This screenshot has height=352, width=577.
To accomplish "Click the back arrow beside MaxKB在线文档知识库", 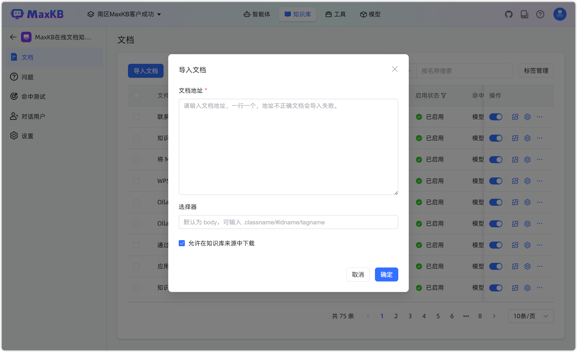I will tap(13, 37).
